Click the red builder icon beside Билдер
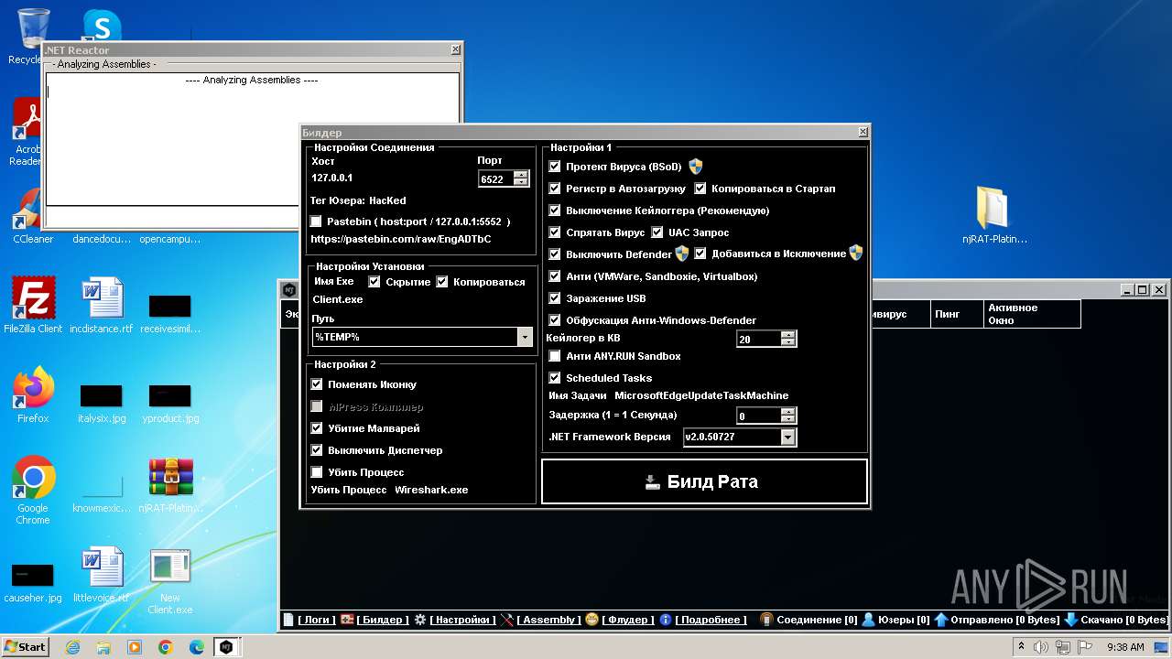This screenshot has width=1172, height=659. (x=347, y=620)
